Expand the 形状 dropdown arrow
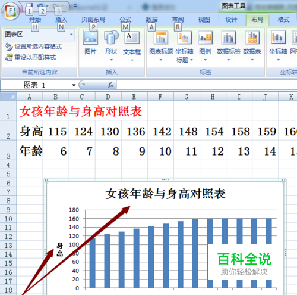 point(111,60)
